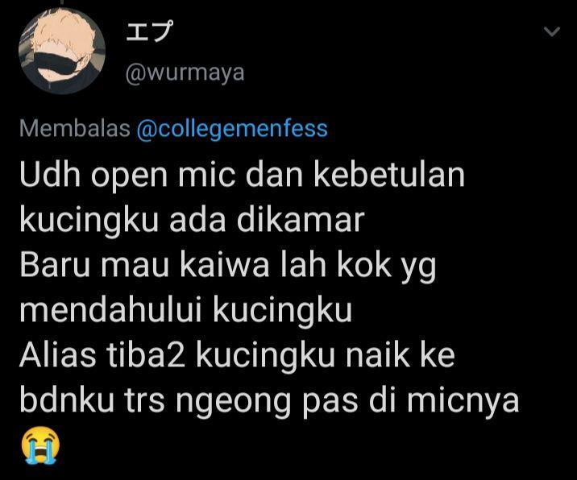This screenshot has height=480, width=577.
Task: Click the text kucingku ada dikamar
Action: click(192, 221)
